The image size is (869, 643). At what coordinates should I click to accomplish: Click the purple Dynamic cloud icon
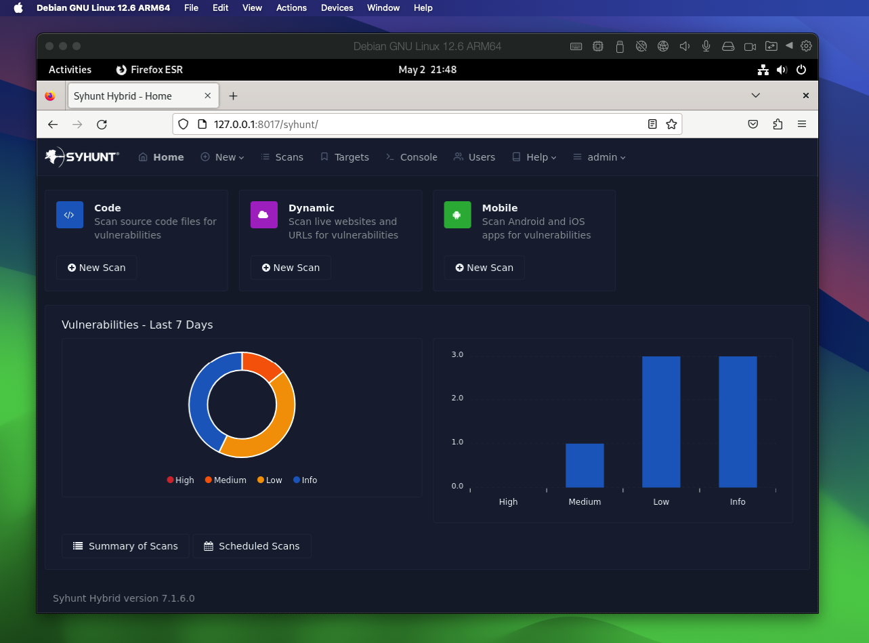click(263, 215)
